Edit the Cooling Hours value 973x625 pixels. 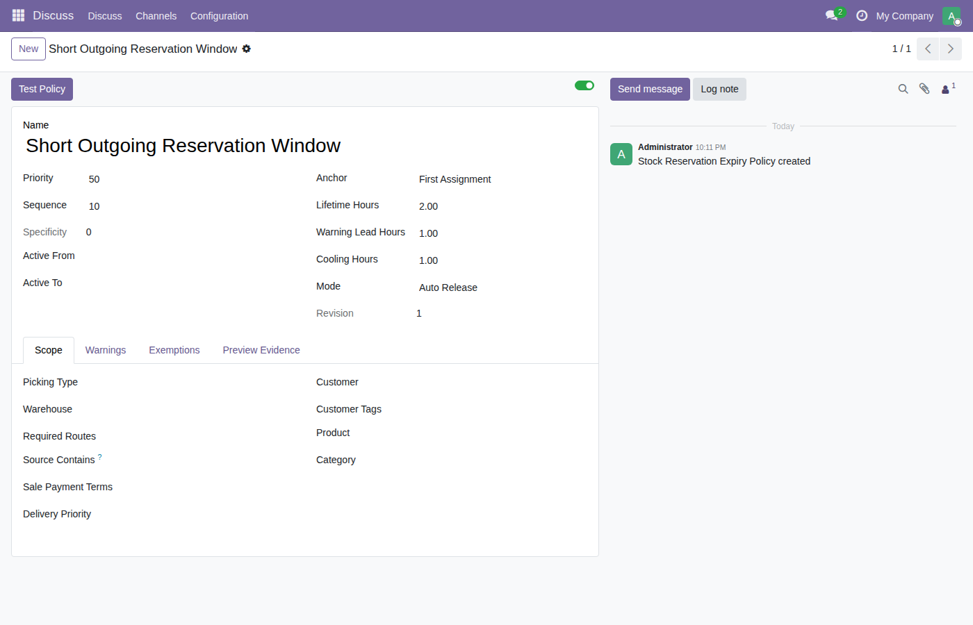pyautogui.click(x=502, y=260)
